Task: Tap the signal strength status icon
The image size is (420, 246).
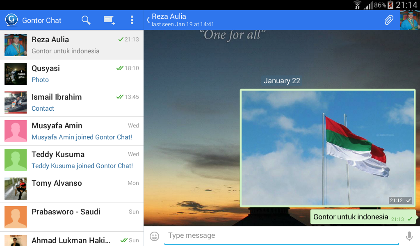Action: [367, 6]
